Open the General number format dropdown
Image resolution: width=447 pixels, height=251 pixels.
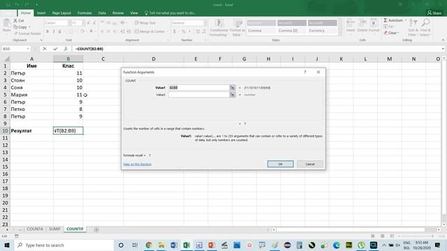click(205, 23)
